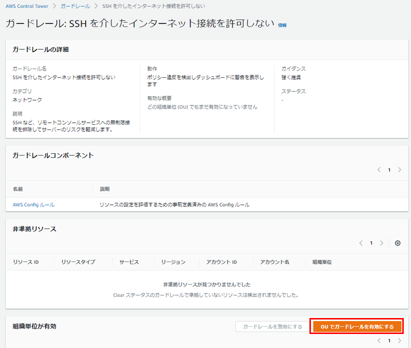This screenshot has height=348, width=411.
Task: Select the ガードレールコンポーネント heading
Action: tap(53, 156)
